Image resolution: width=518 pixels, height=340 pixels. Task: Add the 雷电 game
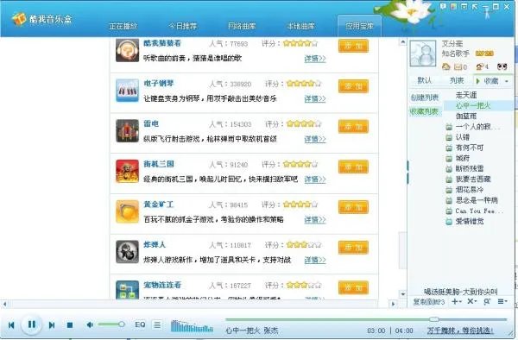coord(353,127)
